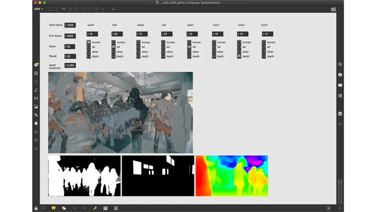Toggle presentation mode yellow icon
The image size is (377, 212).
click(x=53, y=208)
